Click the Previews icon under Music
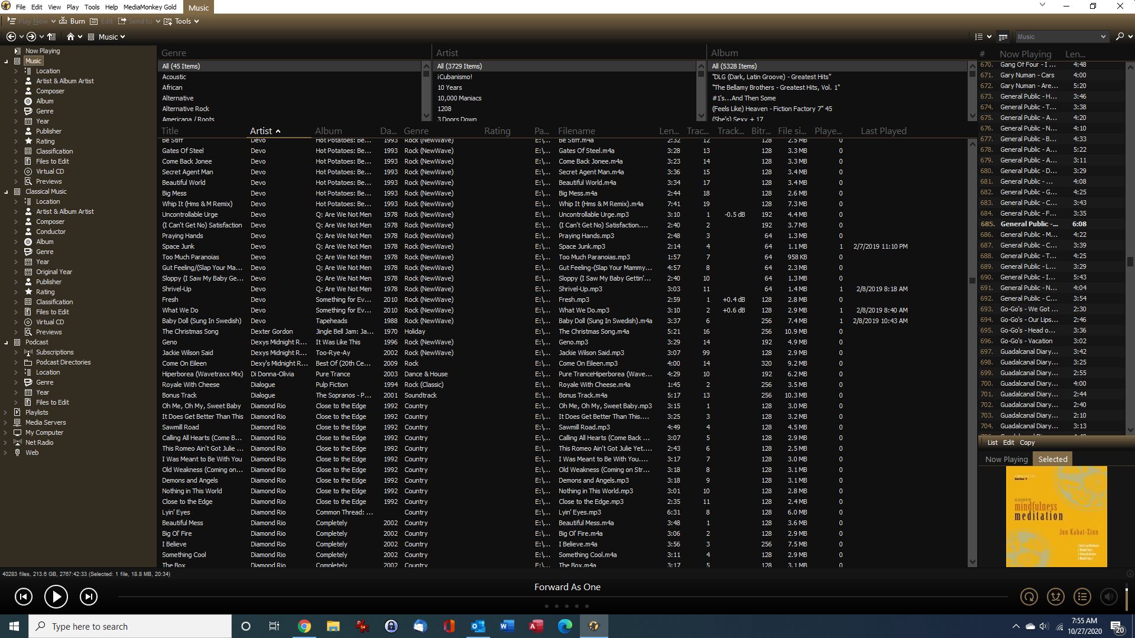 28,181
